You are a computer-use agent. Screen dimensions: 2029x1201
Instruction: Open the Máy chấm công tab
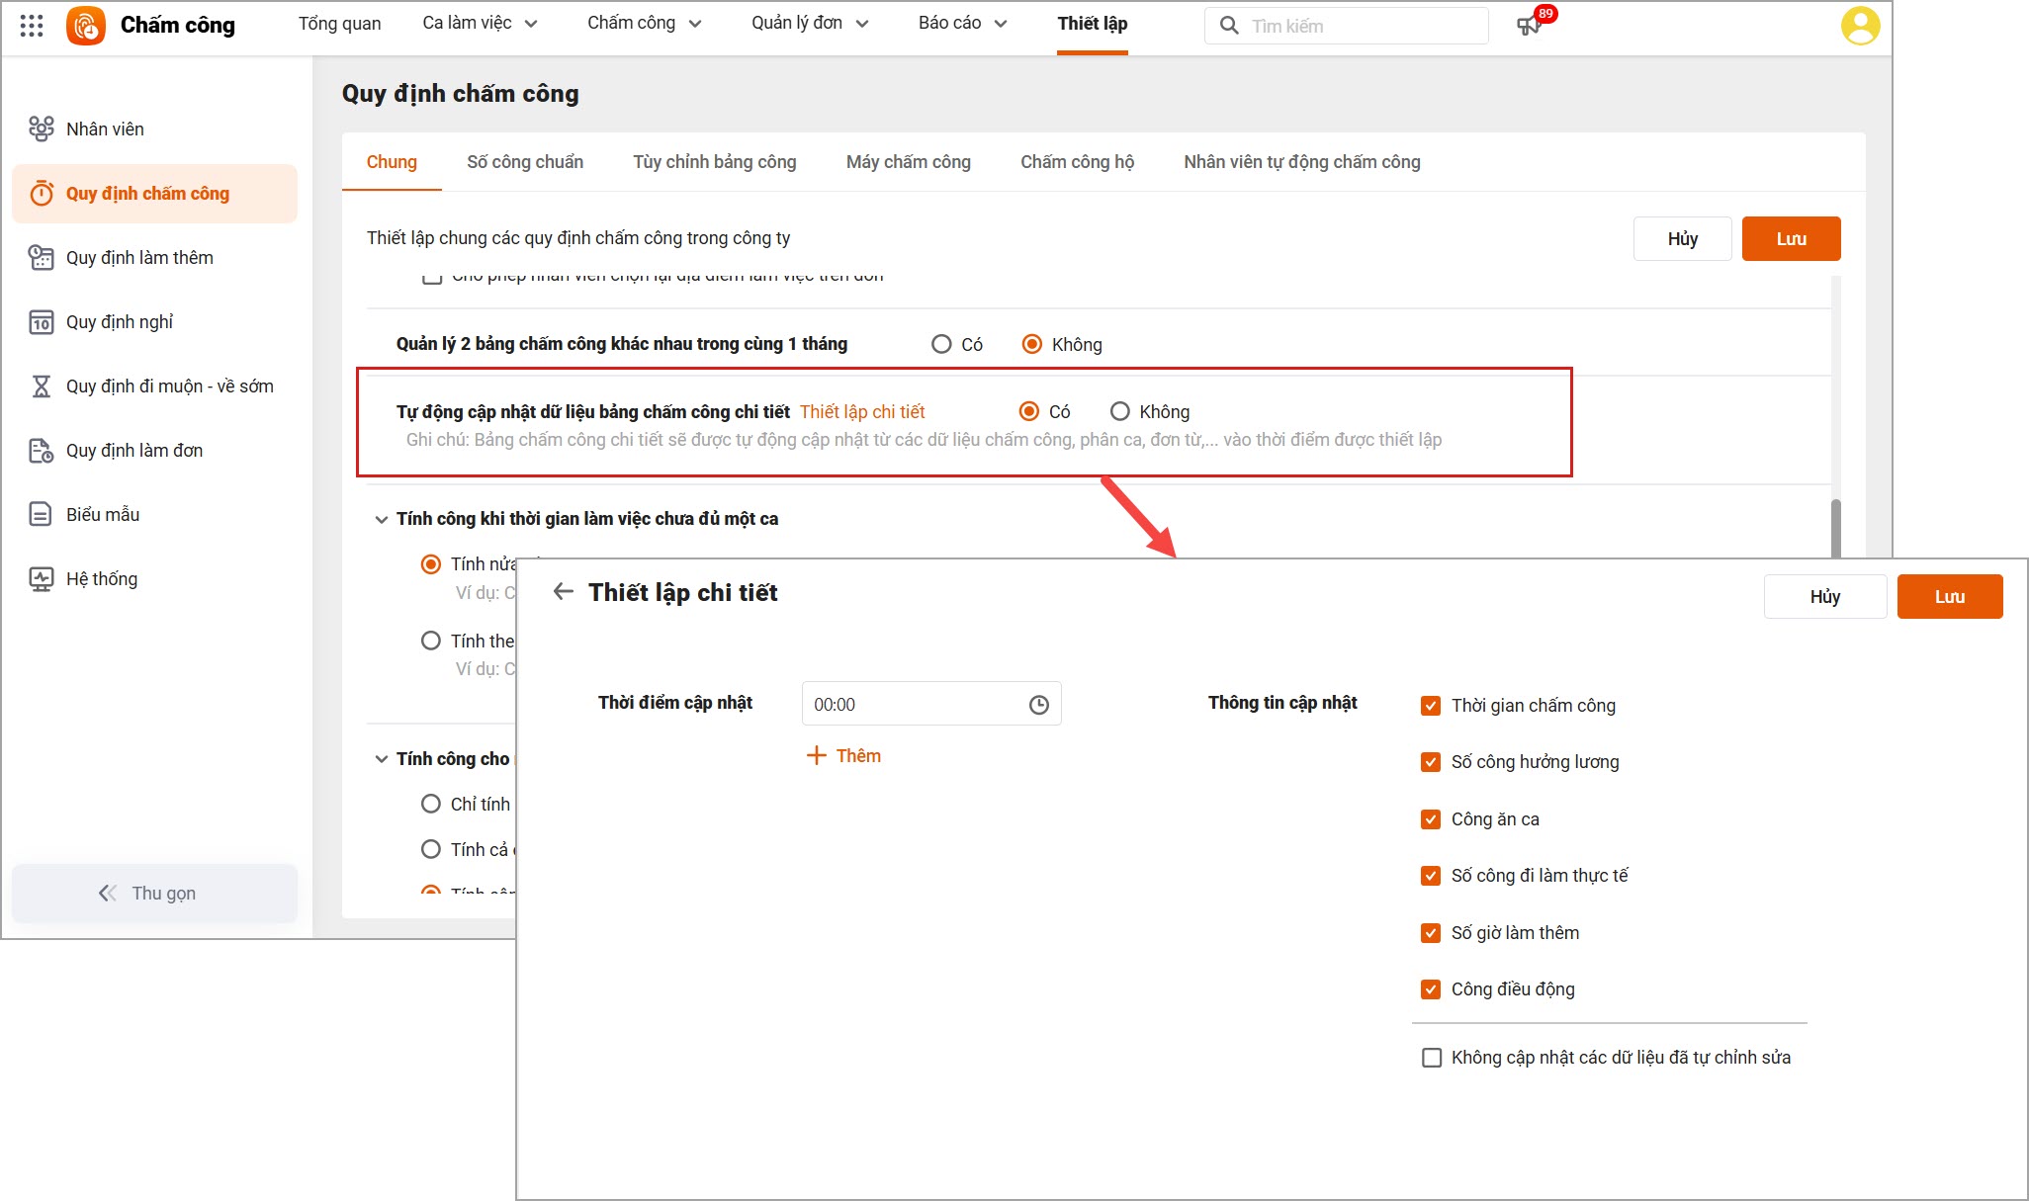(908, 162)
